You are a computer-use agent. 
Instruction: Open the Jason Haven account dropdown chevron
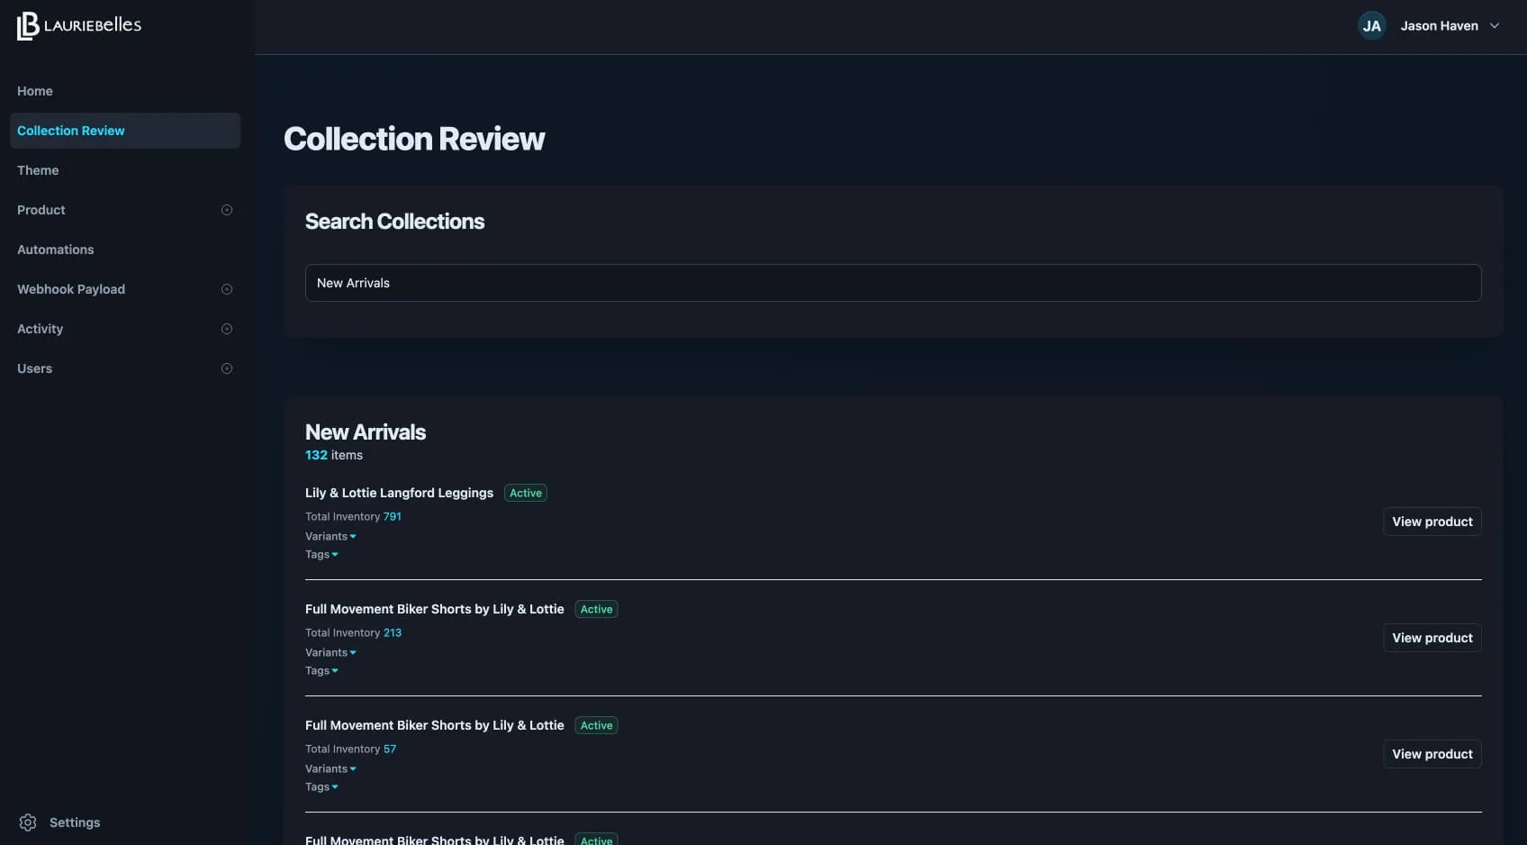click(x=1495, y=26)
